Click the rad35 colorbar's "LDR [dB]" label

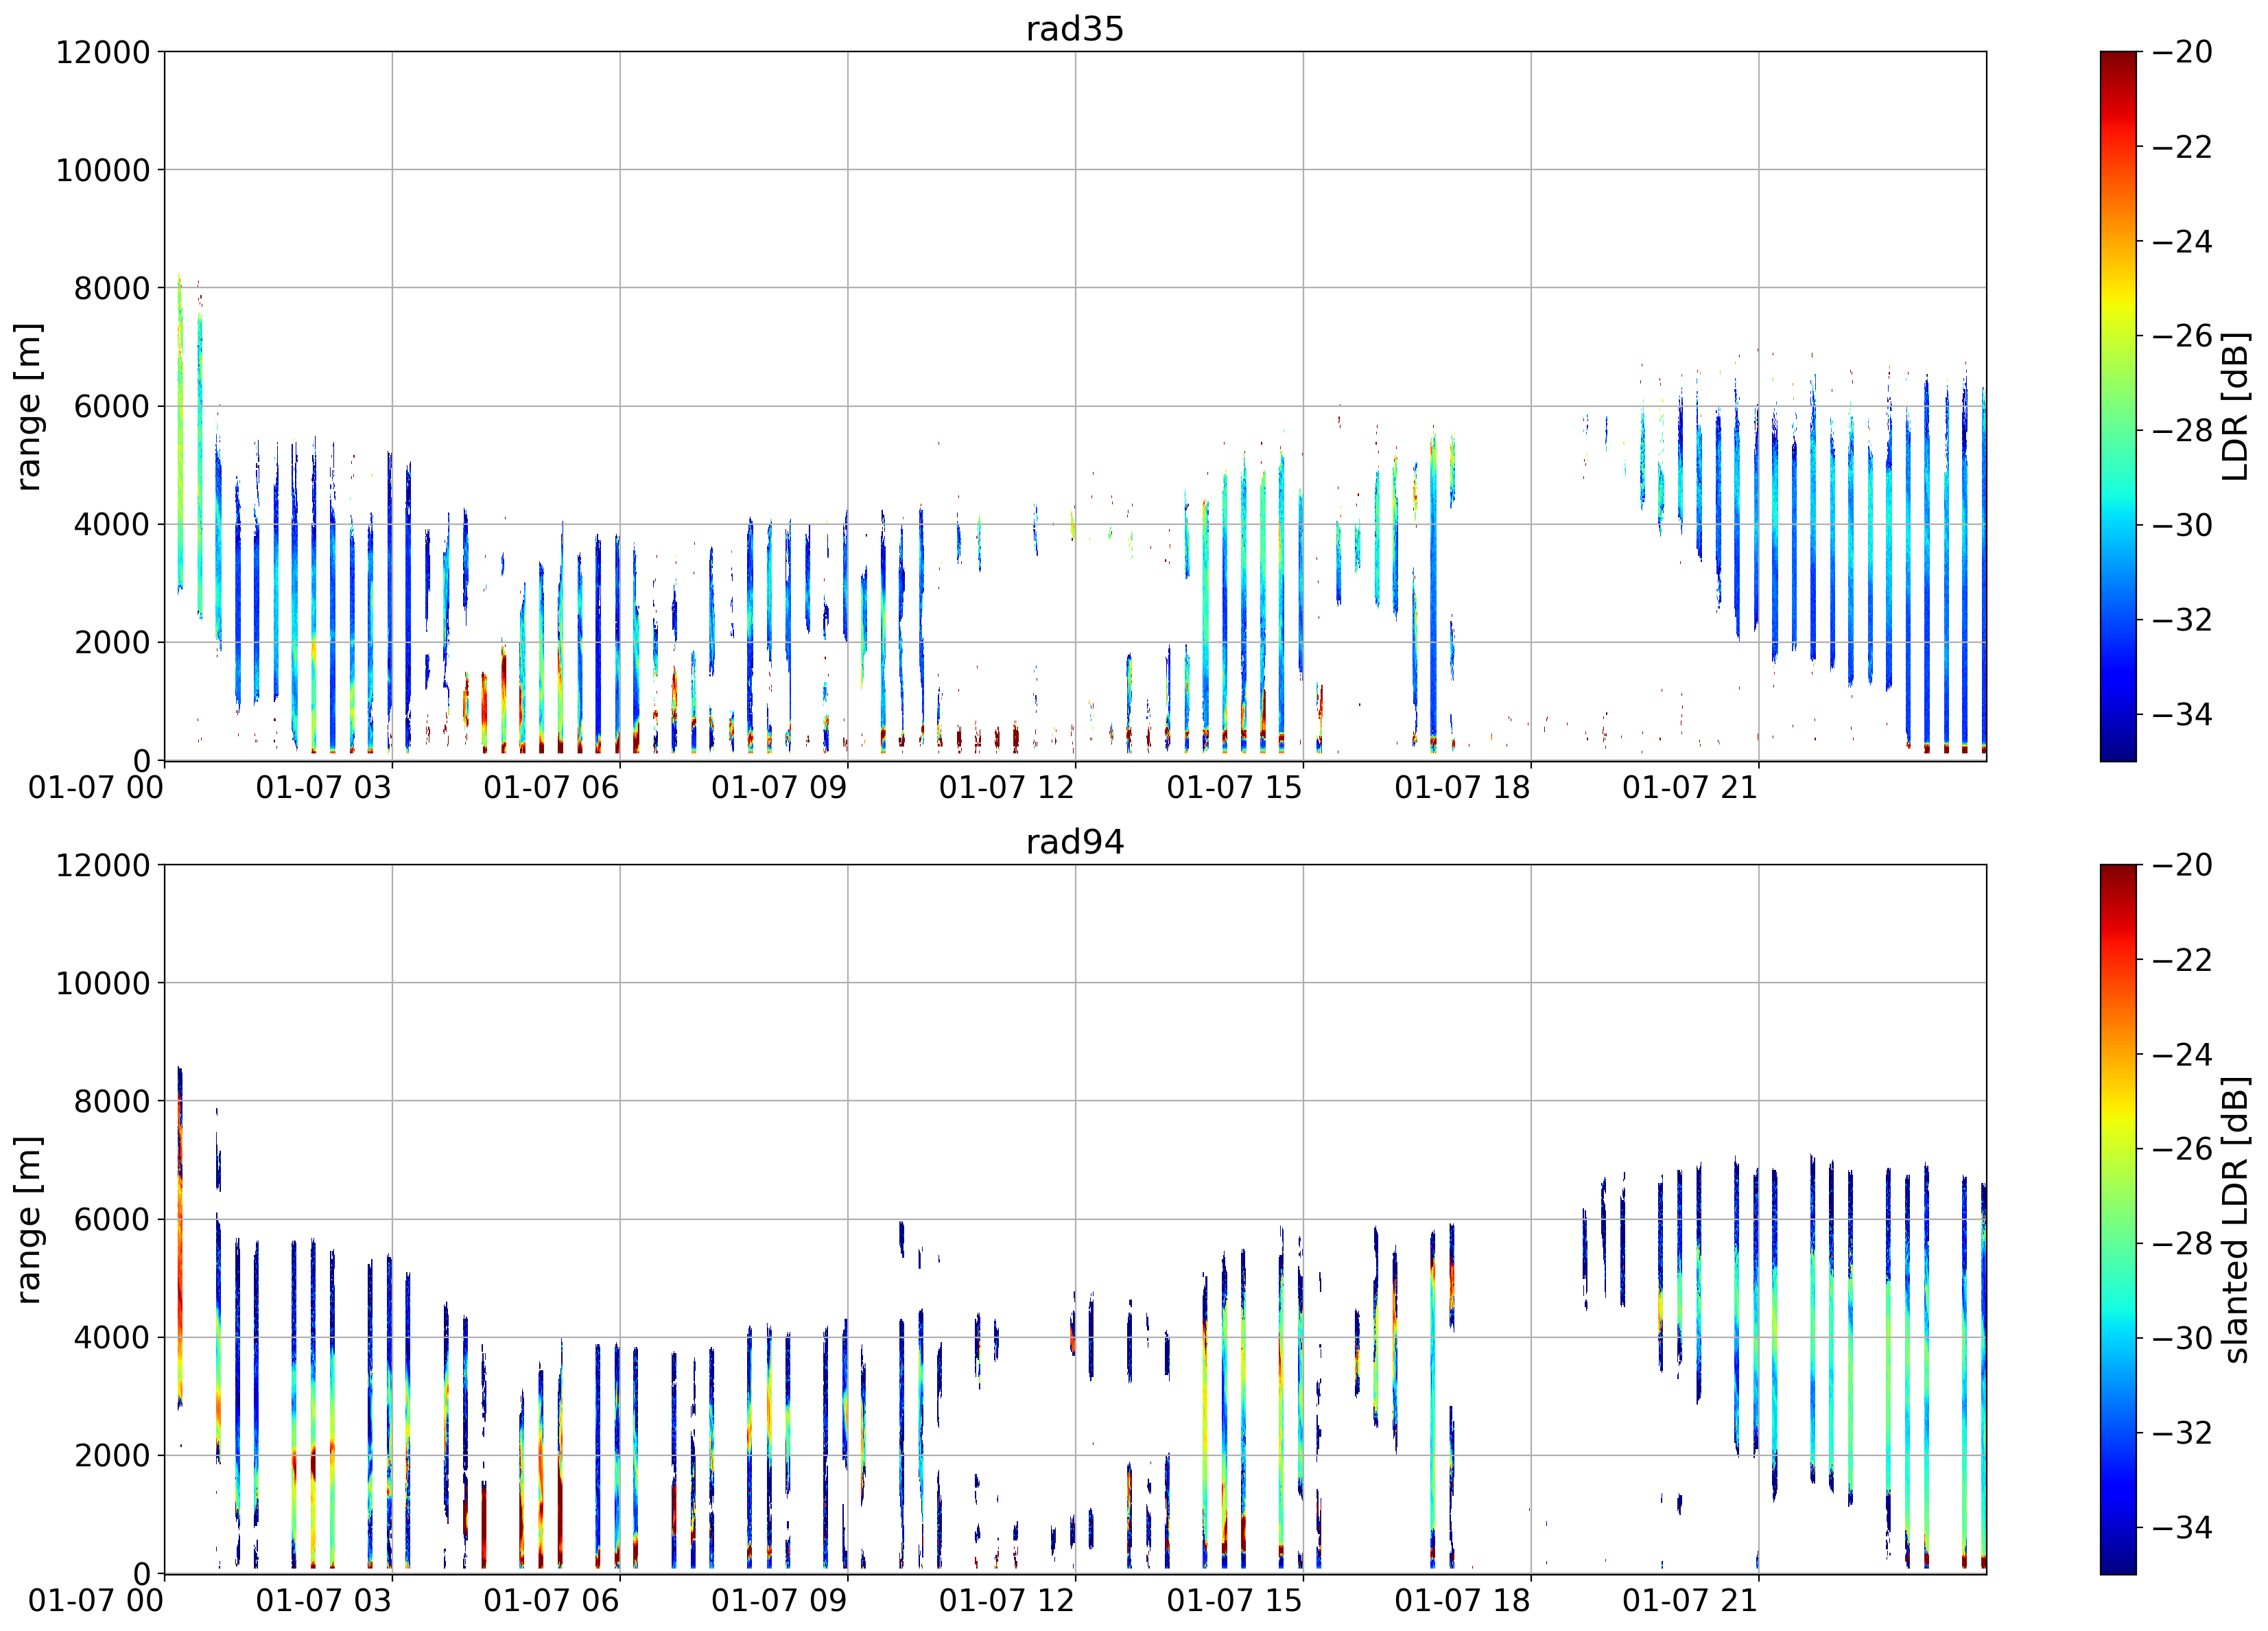[x=2236, y=406]
